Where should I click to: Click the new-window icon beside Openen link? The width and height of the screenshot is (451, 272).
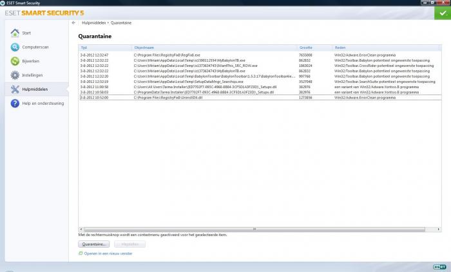point(81,253)
